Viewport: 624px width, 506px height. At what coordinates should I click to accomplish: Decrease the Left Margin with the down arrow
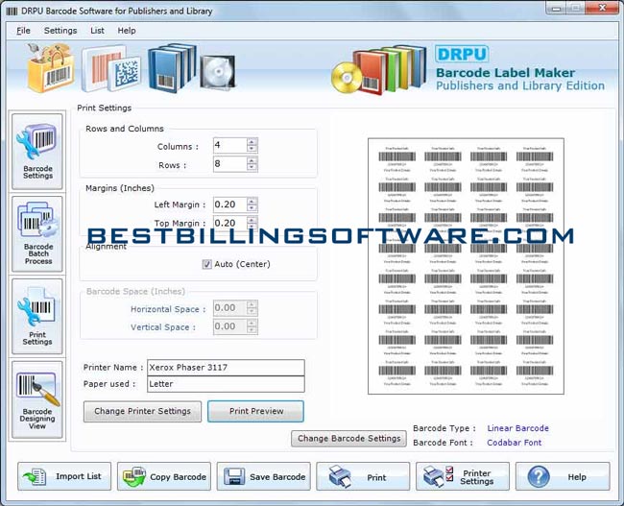(252, 208)
